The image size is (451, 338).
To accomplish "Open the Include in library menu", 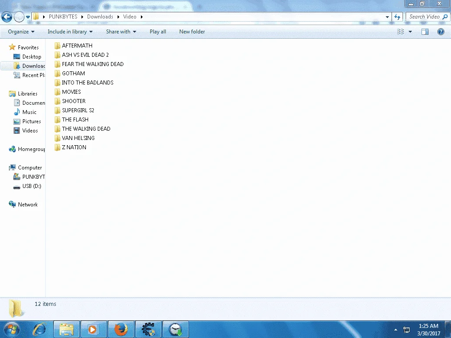I will 70,32.
